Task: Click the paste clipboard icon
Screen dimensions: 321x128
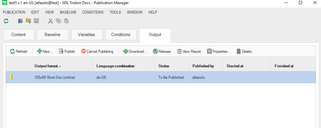Action: pyautogui.click(x=66, y=21)
